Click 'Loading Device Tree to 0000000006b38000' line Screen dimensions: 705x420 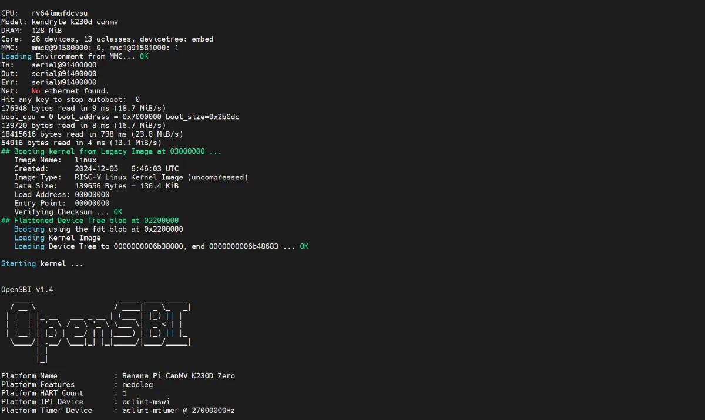point(161,246)
